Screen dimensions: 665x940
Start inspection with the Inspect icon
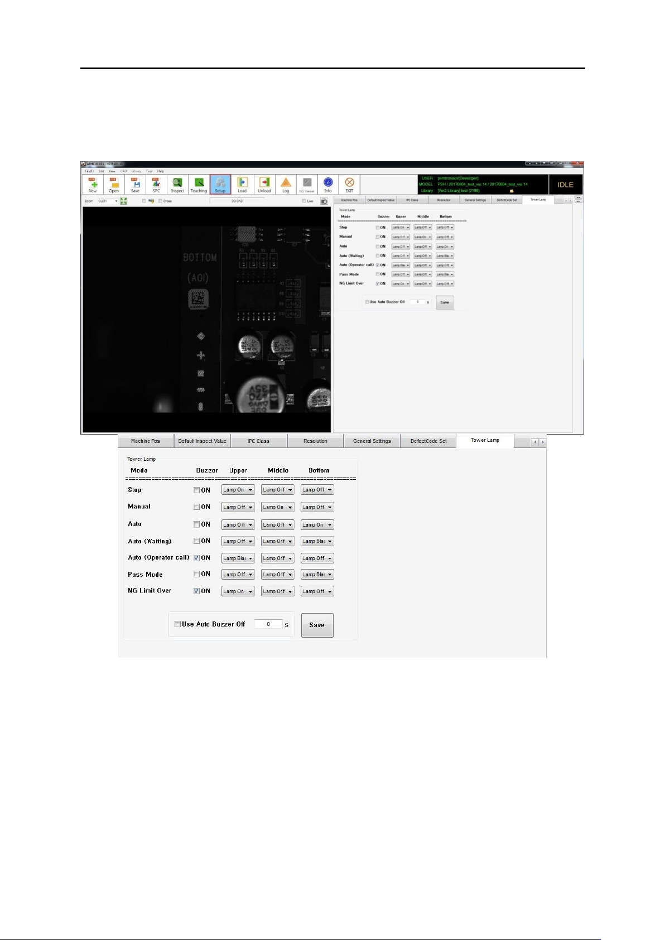tap(177, 184)
